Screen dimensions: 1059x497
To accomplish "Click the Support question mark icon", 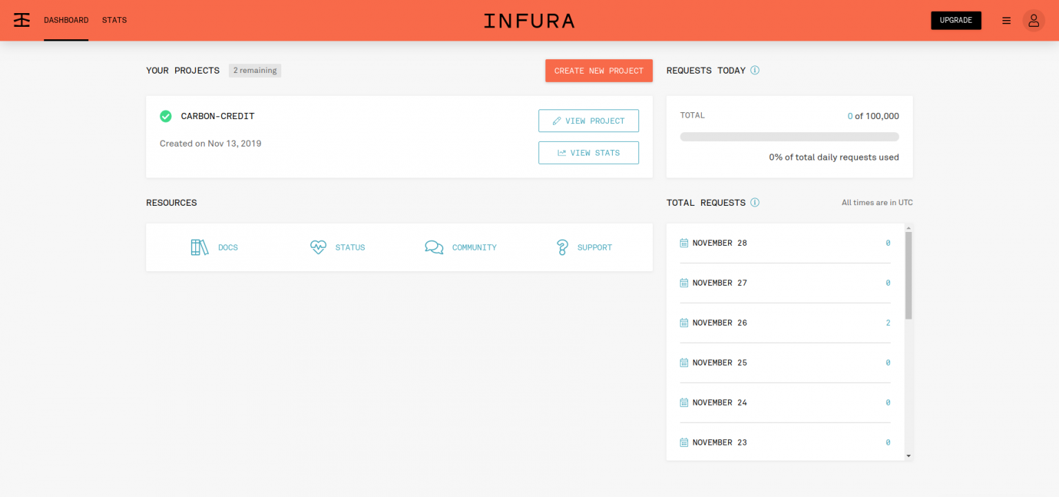I will (x=563, y=247).
